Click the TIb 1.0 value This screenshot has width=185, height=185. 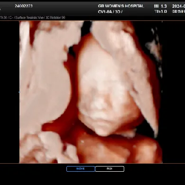pyautogui.click(x=161, y=11)
